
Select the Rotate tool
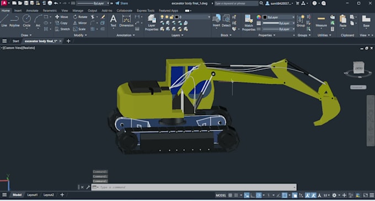(x=81, y=17)
